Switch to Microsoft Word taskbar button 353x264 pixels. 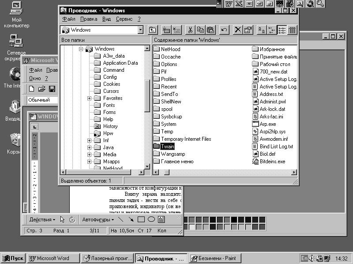pos(53,258)
